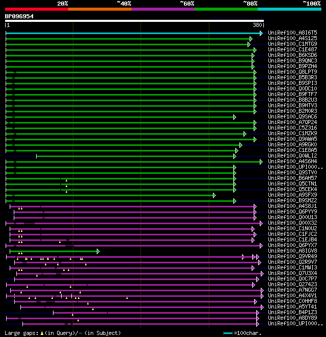This screenshot has width=326, height=337.
Task: Click the UniRef100_B2M0R3 label
Action: tap(292, 111)
